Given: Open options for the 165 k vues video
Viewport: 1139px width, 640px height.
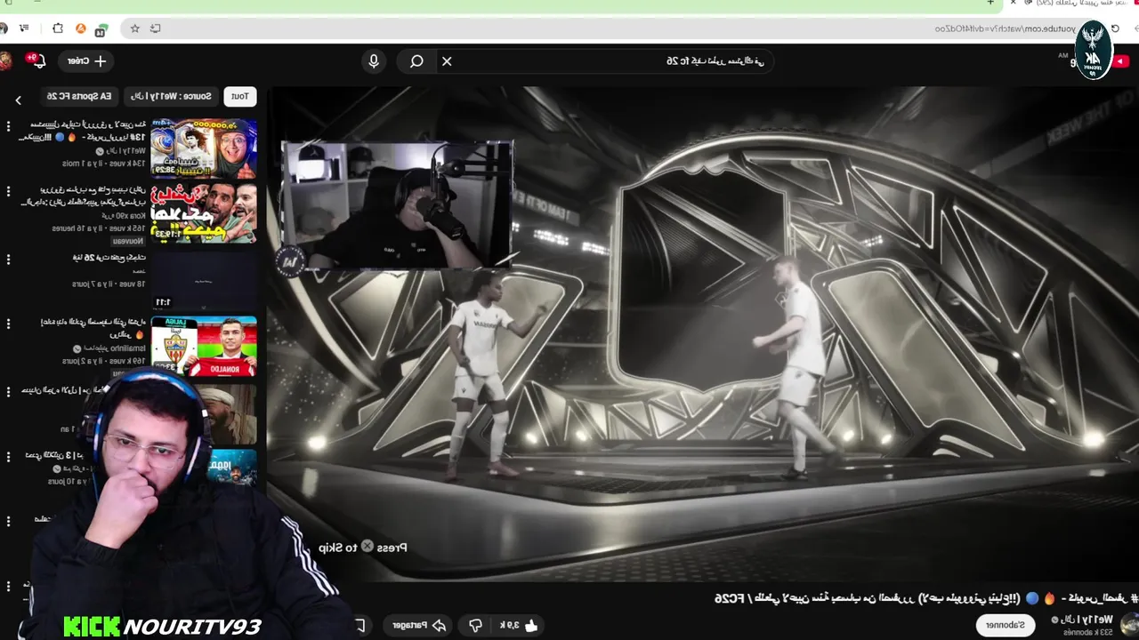Looking at the screenshot, I should click(x=8, y=193).
